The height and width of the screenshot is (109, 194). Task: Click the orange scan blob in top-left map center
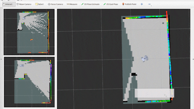32,40
